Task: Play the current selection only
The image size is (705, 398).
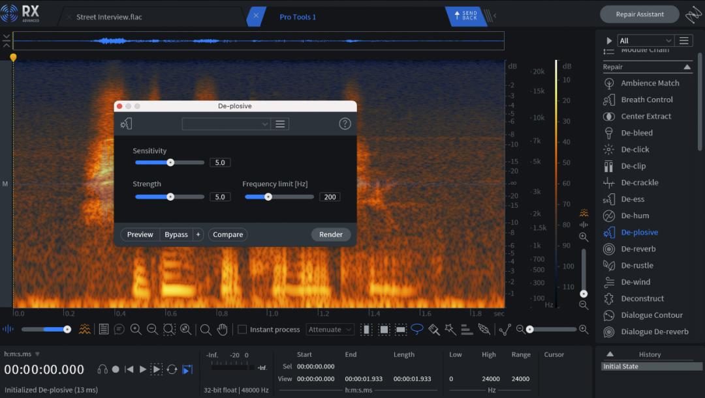Action: [157, 369]
